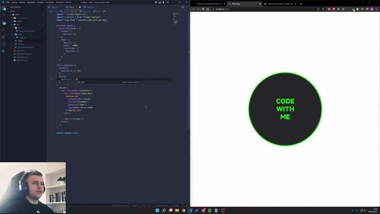Switch to Production Ready Animation Chrome tab
The image size is (380, 214).
coord(209,4)
